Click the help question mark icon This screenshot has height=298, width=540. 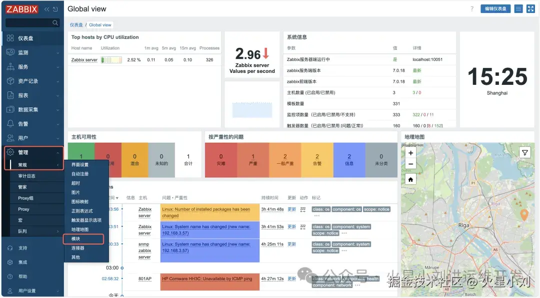tap(472, 8)
